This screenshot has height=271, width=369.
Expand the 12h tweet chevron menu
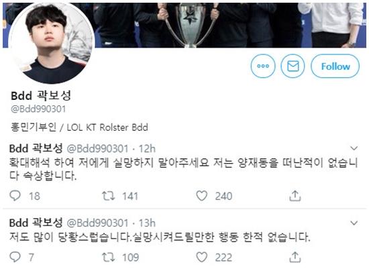pos(354,148)
